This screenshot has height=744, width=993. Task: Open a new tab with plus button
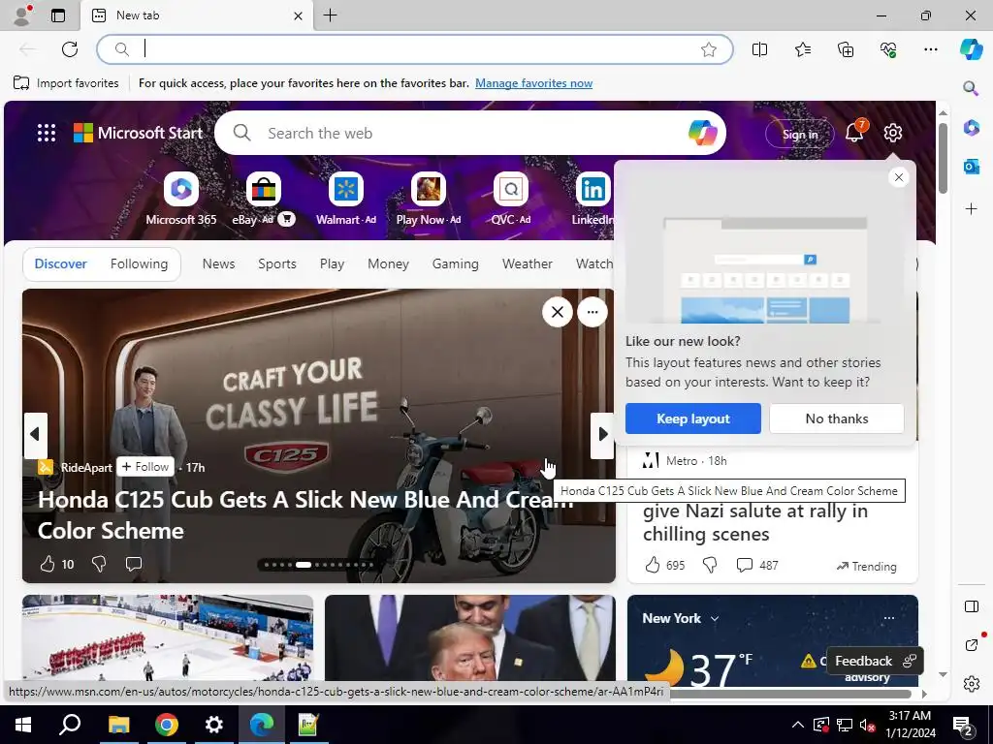click(330, 15)
